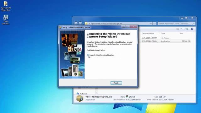201x113 pixels.
Task: Close the Explorer window
Action: click(x=192, y=18)
